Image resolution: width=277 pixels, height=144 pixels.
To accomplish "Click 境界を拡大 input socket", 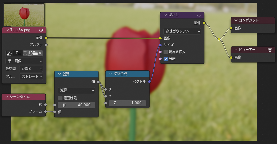I will (160, 52).
